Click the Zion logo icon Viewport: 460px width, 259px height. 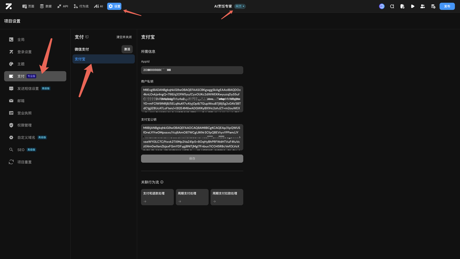click(x=9, y=6)
